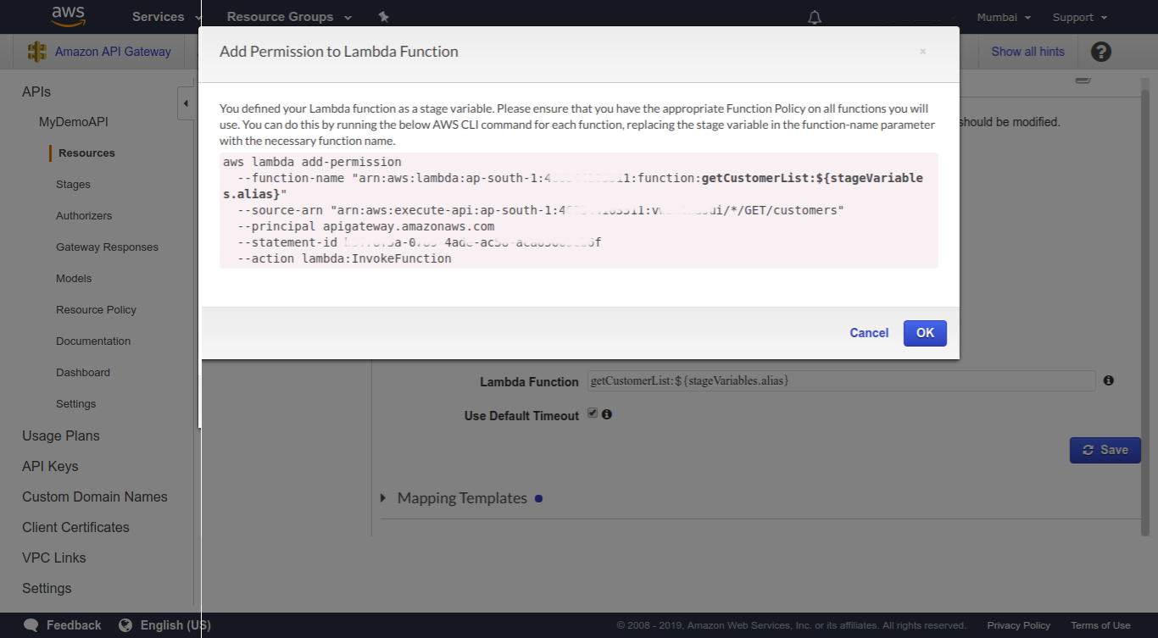
Task: Click the Amazon API Gateway icon
Action: point(37,52)
